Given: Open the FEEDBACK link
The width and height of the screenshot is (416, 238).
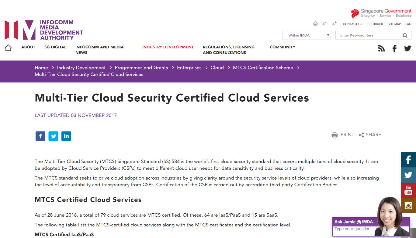Looking at the screenshot, I should pos(375,24).
